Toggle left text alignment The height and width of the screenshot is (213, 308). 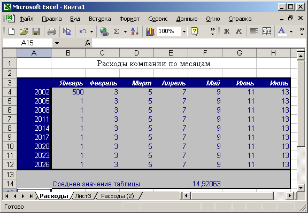click(x=254, y=31)
